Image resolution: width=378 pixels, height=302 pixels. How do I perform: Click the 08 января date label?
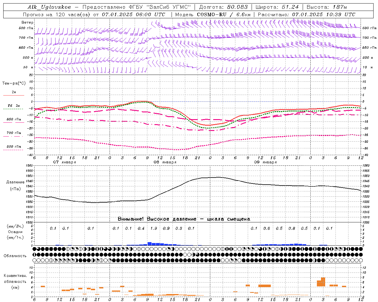[x=165, y=162]
